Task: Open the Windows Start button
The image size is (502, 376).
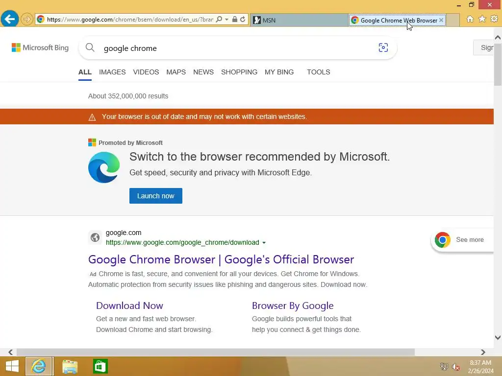Action: coord(12,366)
